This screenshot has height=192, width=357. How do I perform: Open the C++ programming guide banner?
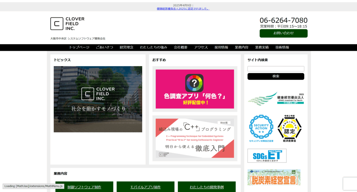tap(195, 138)
